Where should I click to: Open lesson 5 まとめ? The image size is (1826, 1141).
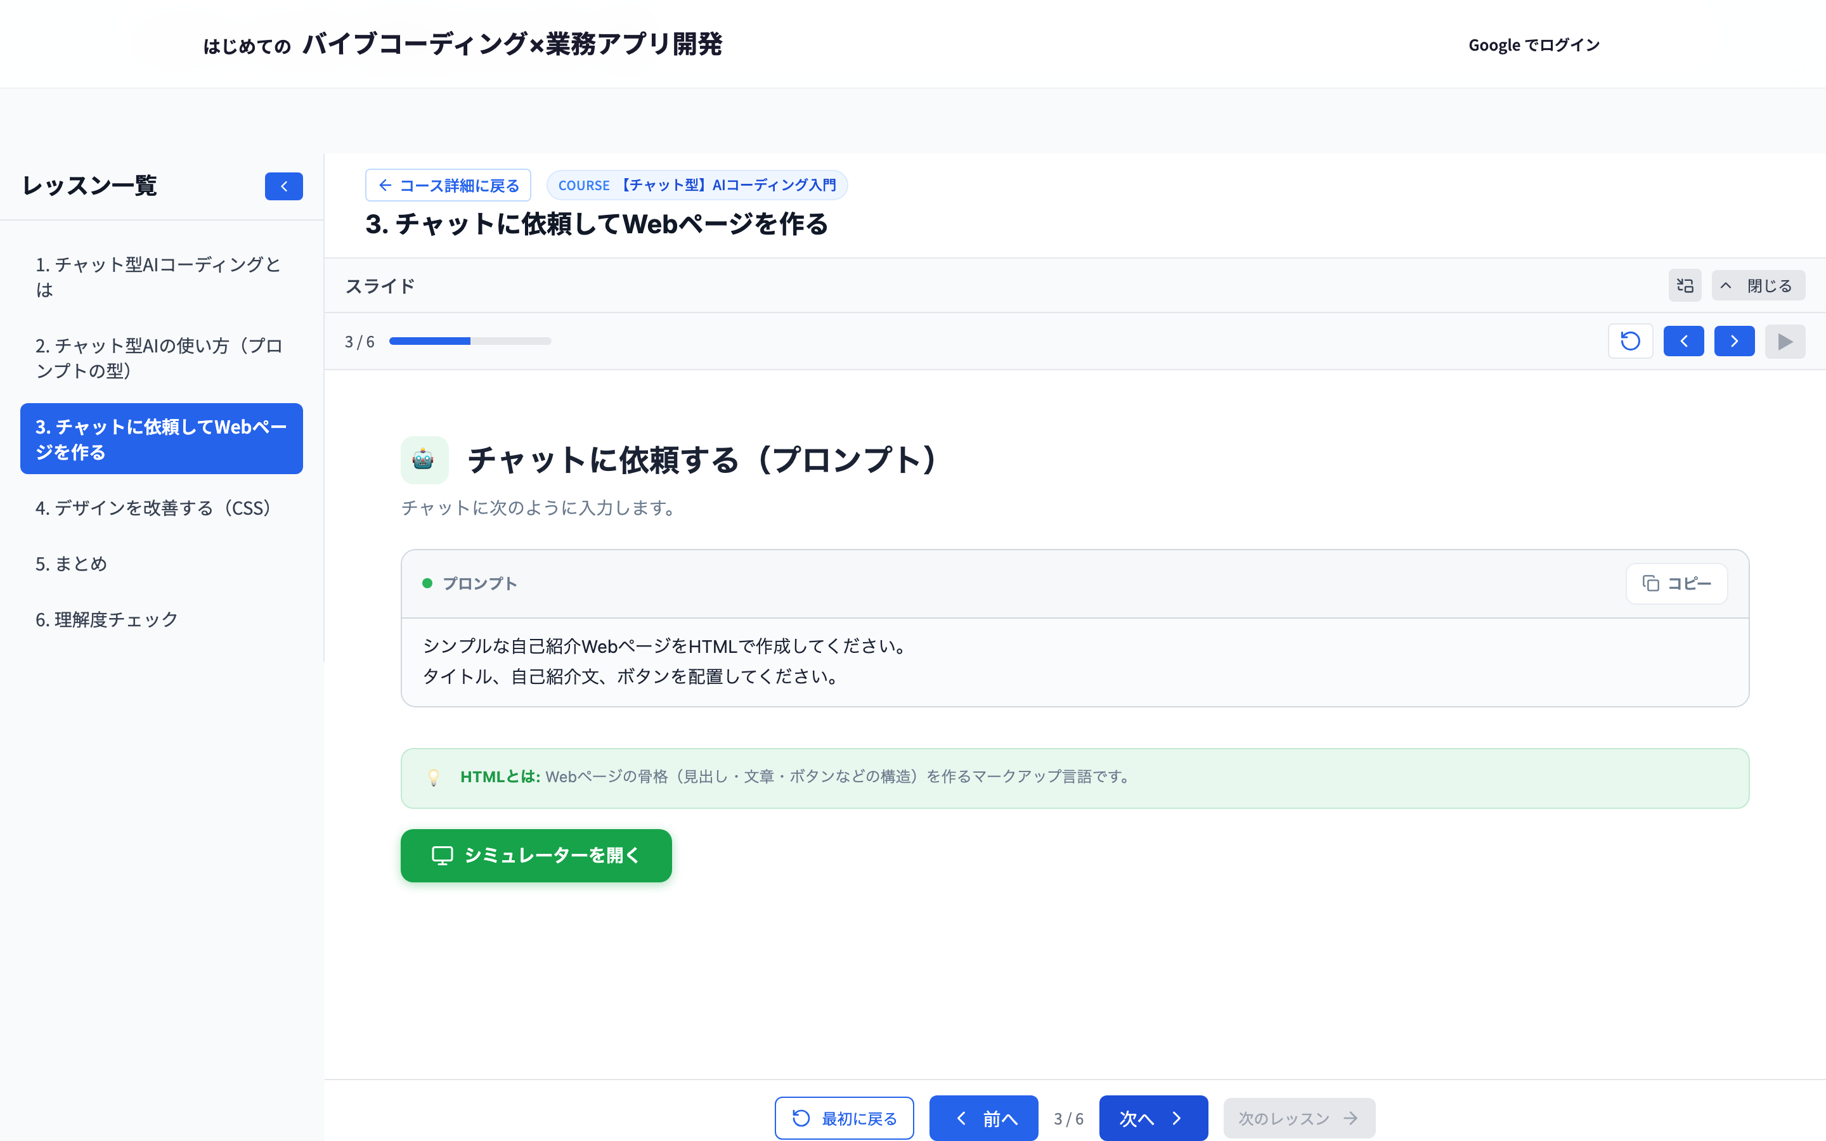click(162, 564)
